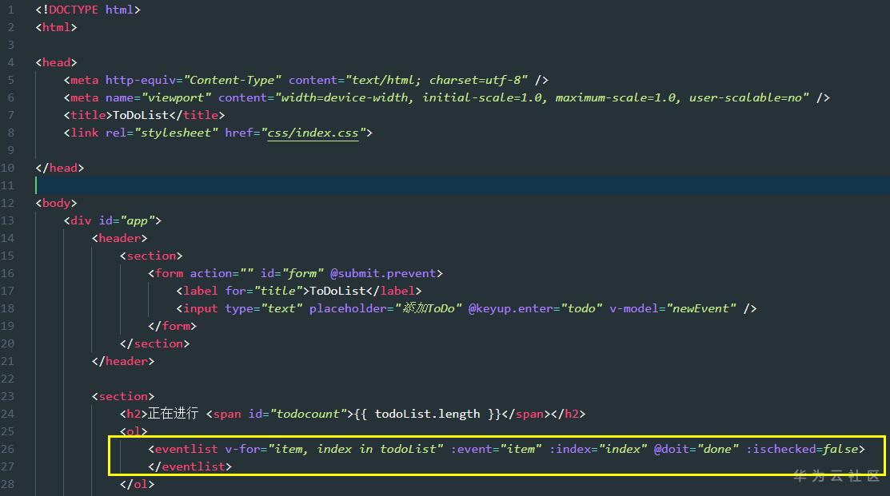Click the closing header tag
Image resolution: width=890 pixels, height=496 pixels.
[x=122, y=361]
